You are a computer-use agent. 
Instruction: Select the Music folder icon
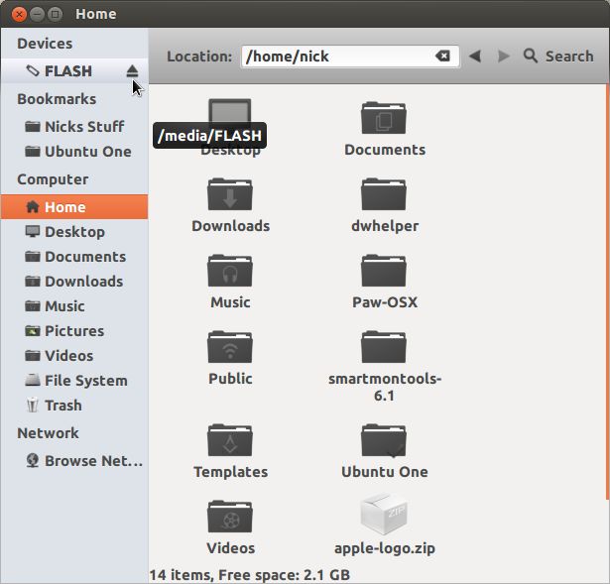point(230,271)
